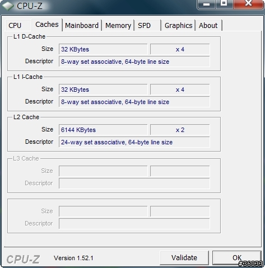Viewport: 265px width, 268px height.
Task: Click the L2 Cache x 2 count field
Action: [x=180, y=130]
